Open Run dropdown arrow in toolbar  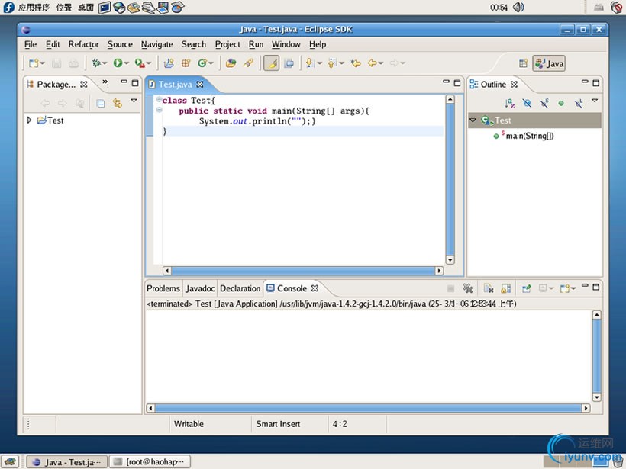point(127,63)
